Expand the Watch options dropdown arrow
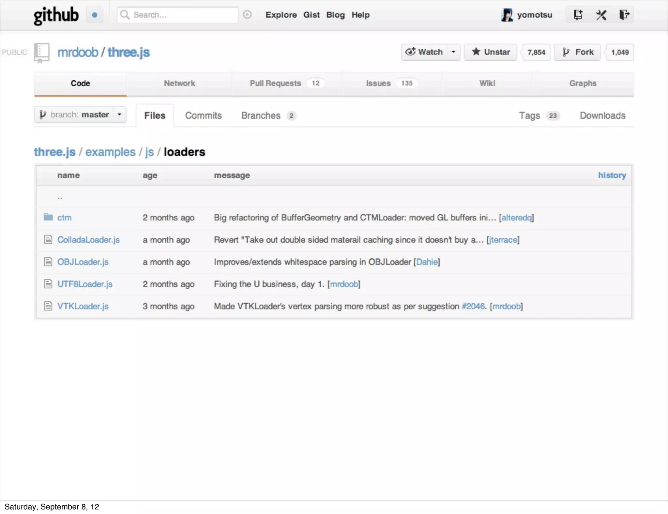The height and width of the screenshot is (514, 668). tap(453, 52)
